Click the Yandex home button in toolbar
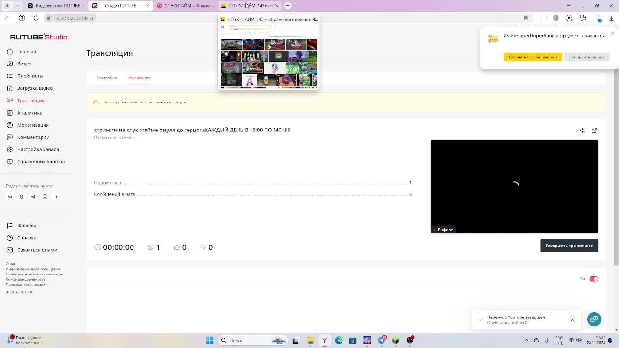 (x=22, y=18)
